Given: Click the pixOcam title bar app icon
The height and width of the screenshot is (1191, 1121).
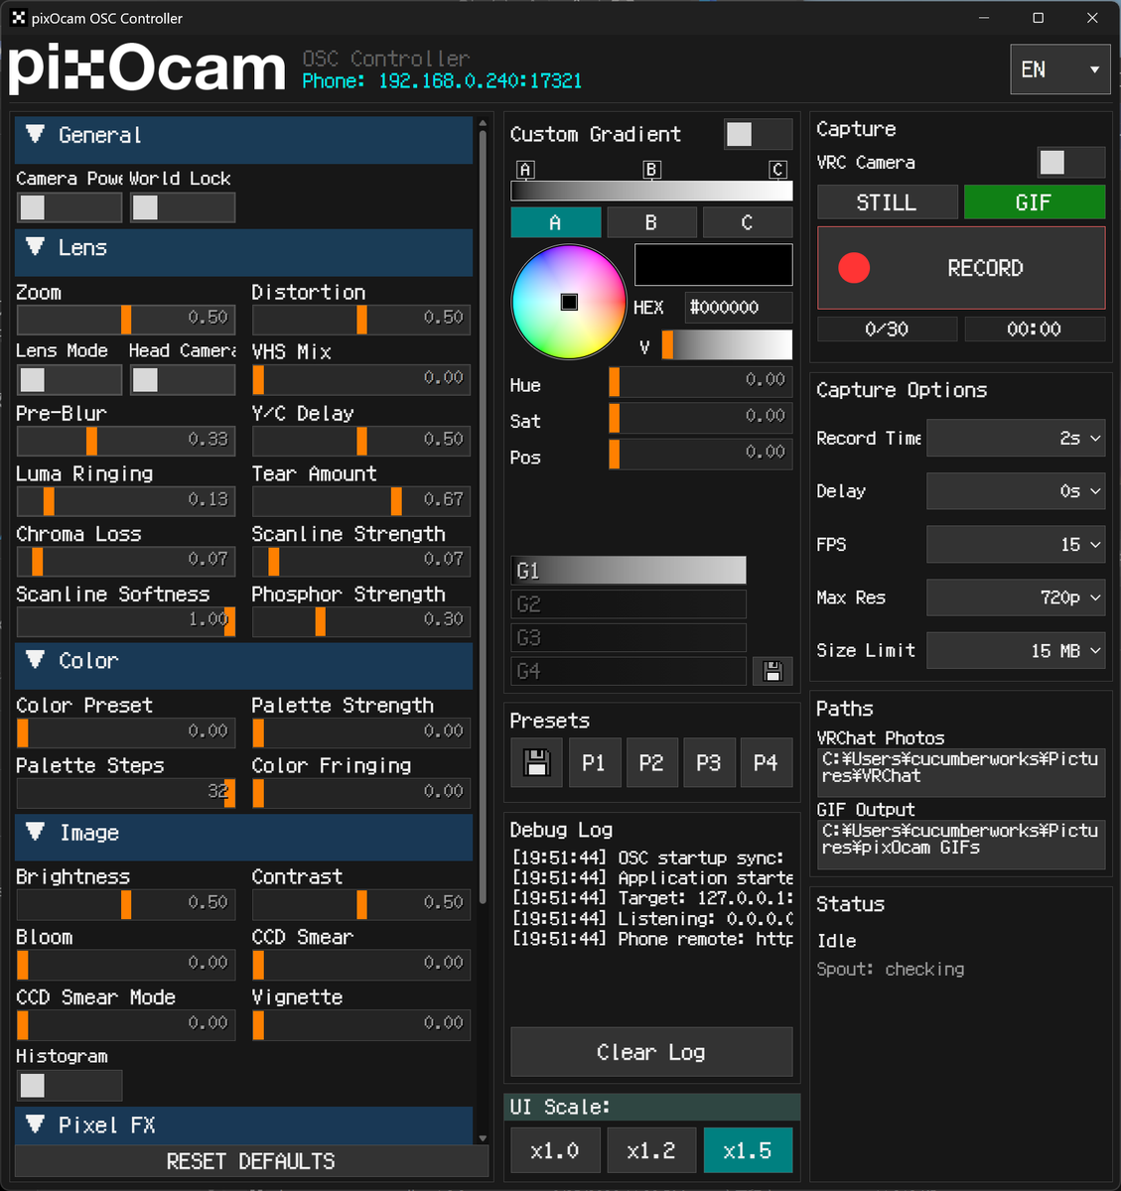Looking at the screenshot, I should (18, 18).
